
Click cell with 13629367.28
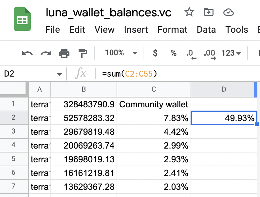coord(84,187)
